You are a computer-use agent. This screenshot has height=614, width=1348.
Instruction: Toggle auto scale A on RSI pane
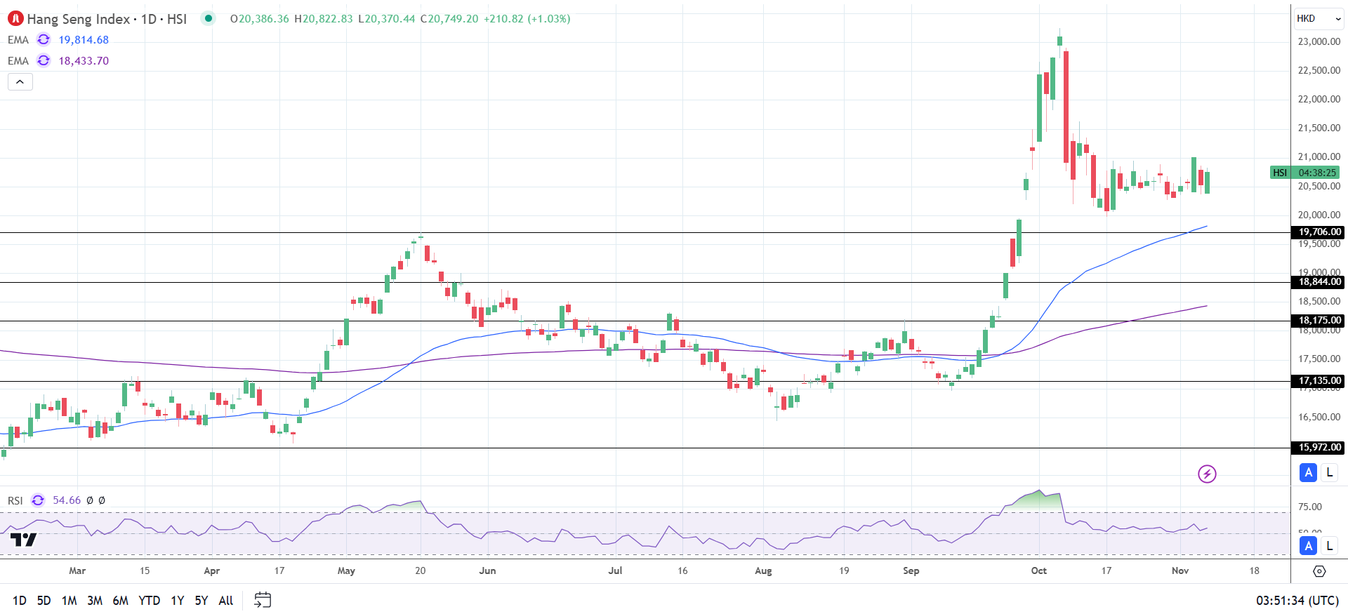[1308, 546]
